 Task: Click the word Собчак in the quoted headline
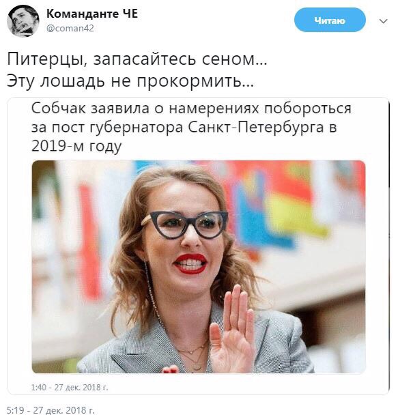click(x=58, y=109)
